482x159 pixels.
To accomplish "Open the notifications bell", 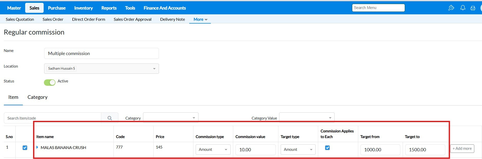I will [x=463, y=8].
